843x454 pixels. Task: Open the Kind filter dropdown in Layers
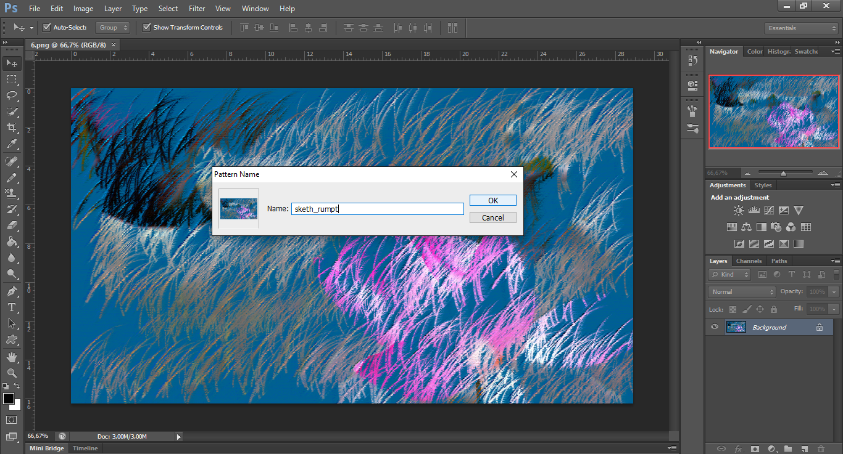[729, 275]
